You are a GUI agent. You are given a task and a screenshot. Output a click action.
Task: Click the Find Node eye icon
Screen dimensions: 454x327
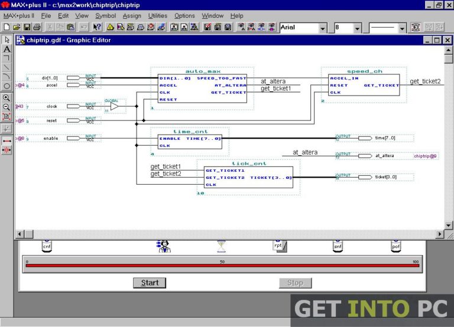[261, 27]
